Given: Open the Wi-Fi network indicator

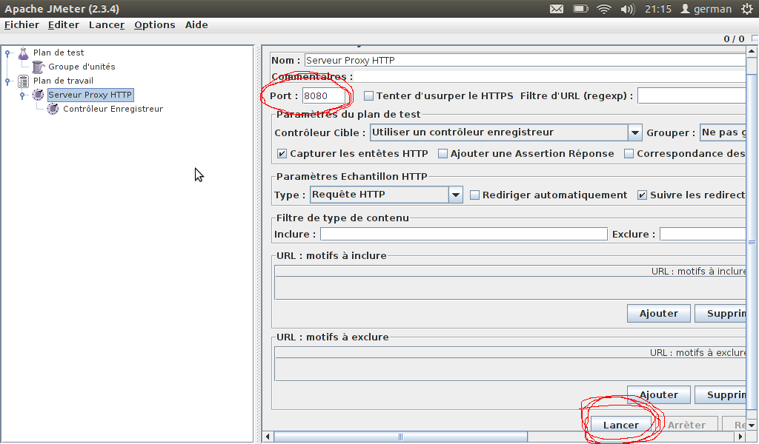Looking at the screenshot, I should tap(603, 9).
